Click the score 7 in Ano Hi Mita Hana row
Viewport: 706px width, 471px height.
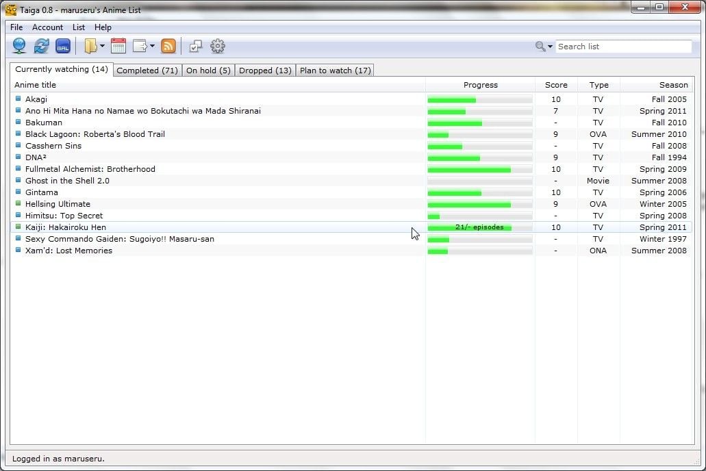click(555, 111)
